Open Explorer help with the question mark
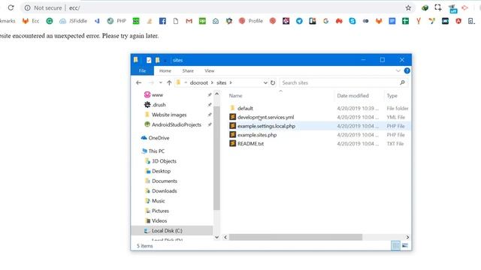The image size is (481, 270). click(x=407, y=70)
